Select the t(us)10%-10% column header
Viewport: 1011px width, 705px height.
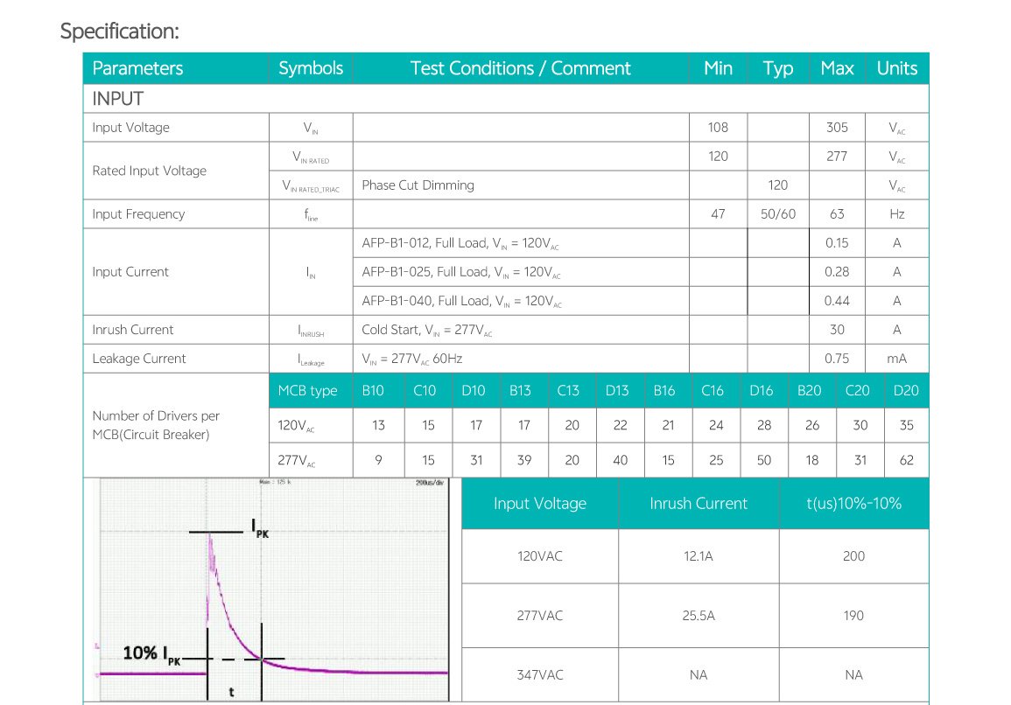(x=853, y=503)
